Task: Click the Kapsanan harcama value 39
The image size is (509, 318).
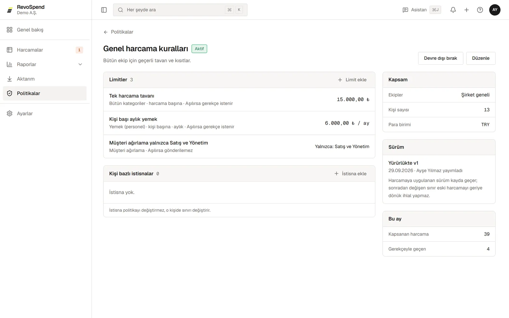Action: tap(487, 234)
